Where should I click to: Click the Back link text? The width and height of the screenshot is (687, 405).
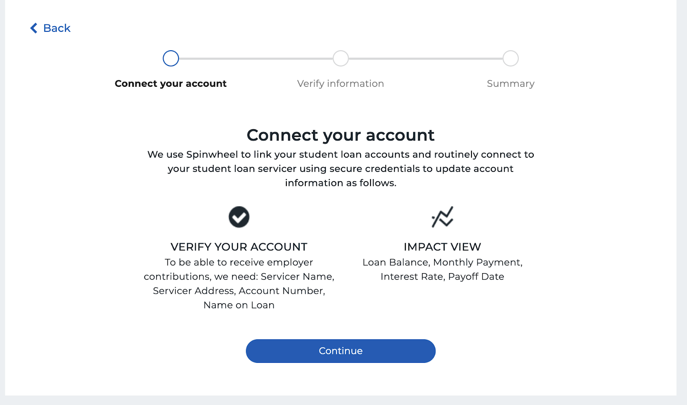[x=57, y=28]
